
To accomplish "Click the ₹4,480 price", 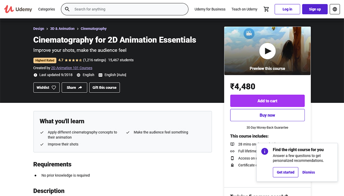I will 243,87.
